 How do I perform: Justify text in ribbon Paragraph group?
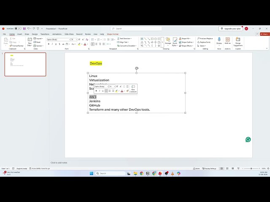pos(103,44)
